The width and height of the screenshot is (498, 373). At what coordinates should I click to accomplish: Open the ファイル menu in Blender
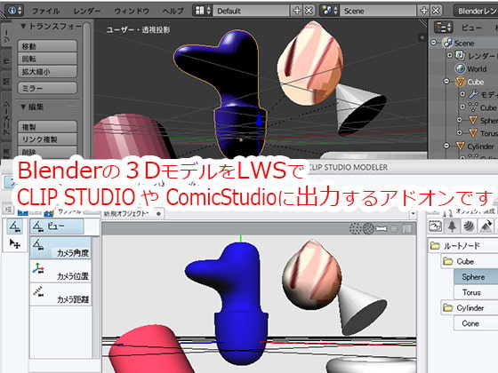pyautogui.click(x=45, y=11)
